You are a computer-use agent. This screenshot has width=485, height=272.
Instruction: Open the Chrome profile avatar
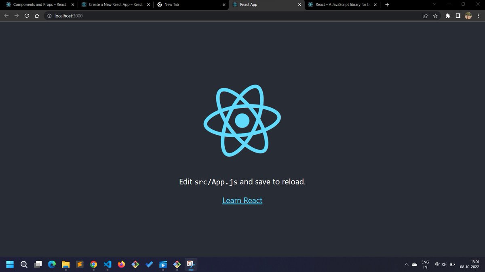coord(468,16)
